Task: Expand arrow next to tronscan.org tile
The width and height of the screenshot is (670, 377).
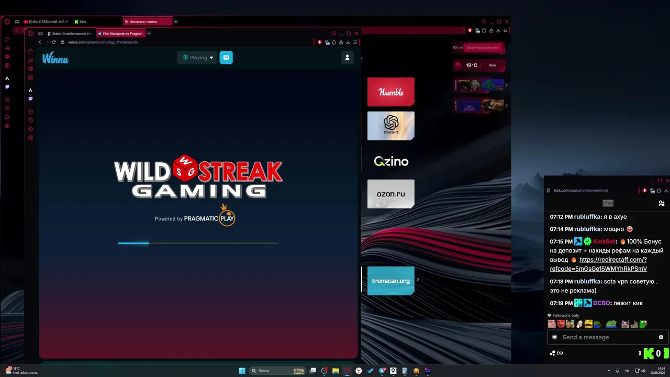Action: coord(418,280)
